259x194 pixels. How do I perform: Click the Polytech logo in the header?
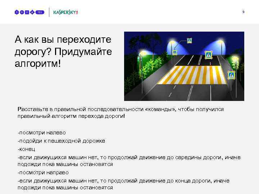(29, 12)
